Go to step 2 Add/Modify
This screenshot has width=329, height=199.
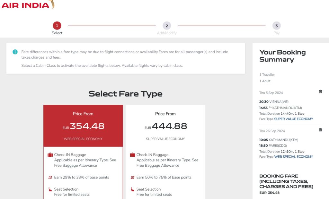(167, 26)
